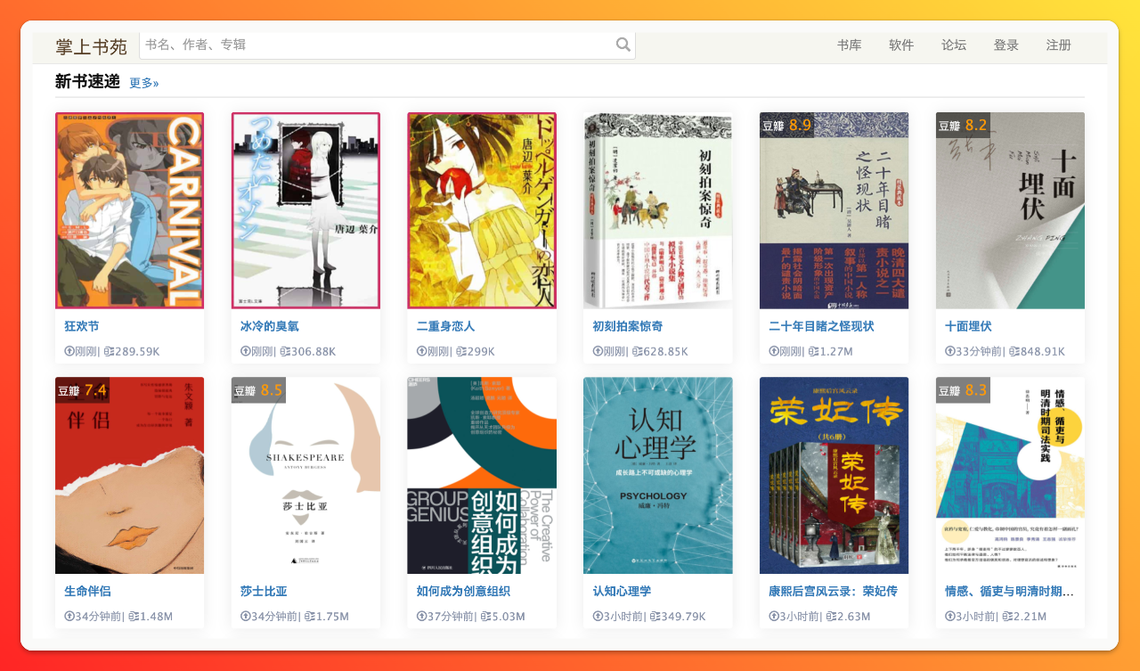Open the 如何成为创意组织 title link
This screenshot has width=1140, height=671.
pyautogui.click(x=463, y=592)
